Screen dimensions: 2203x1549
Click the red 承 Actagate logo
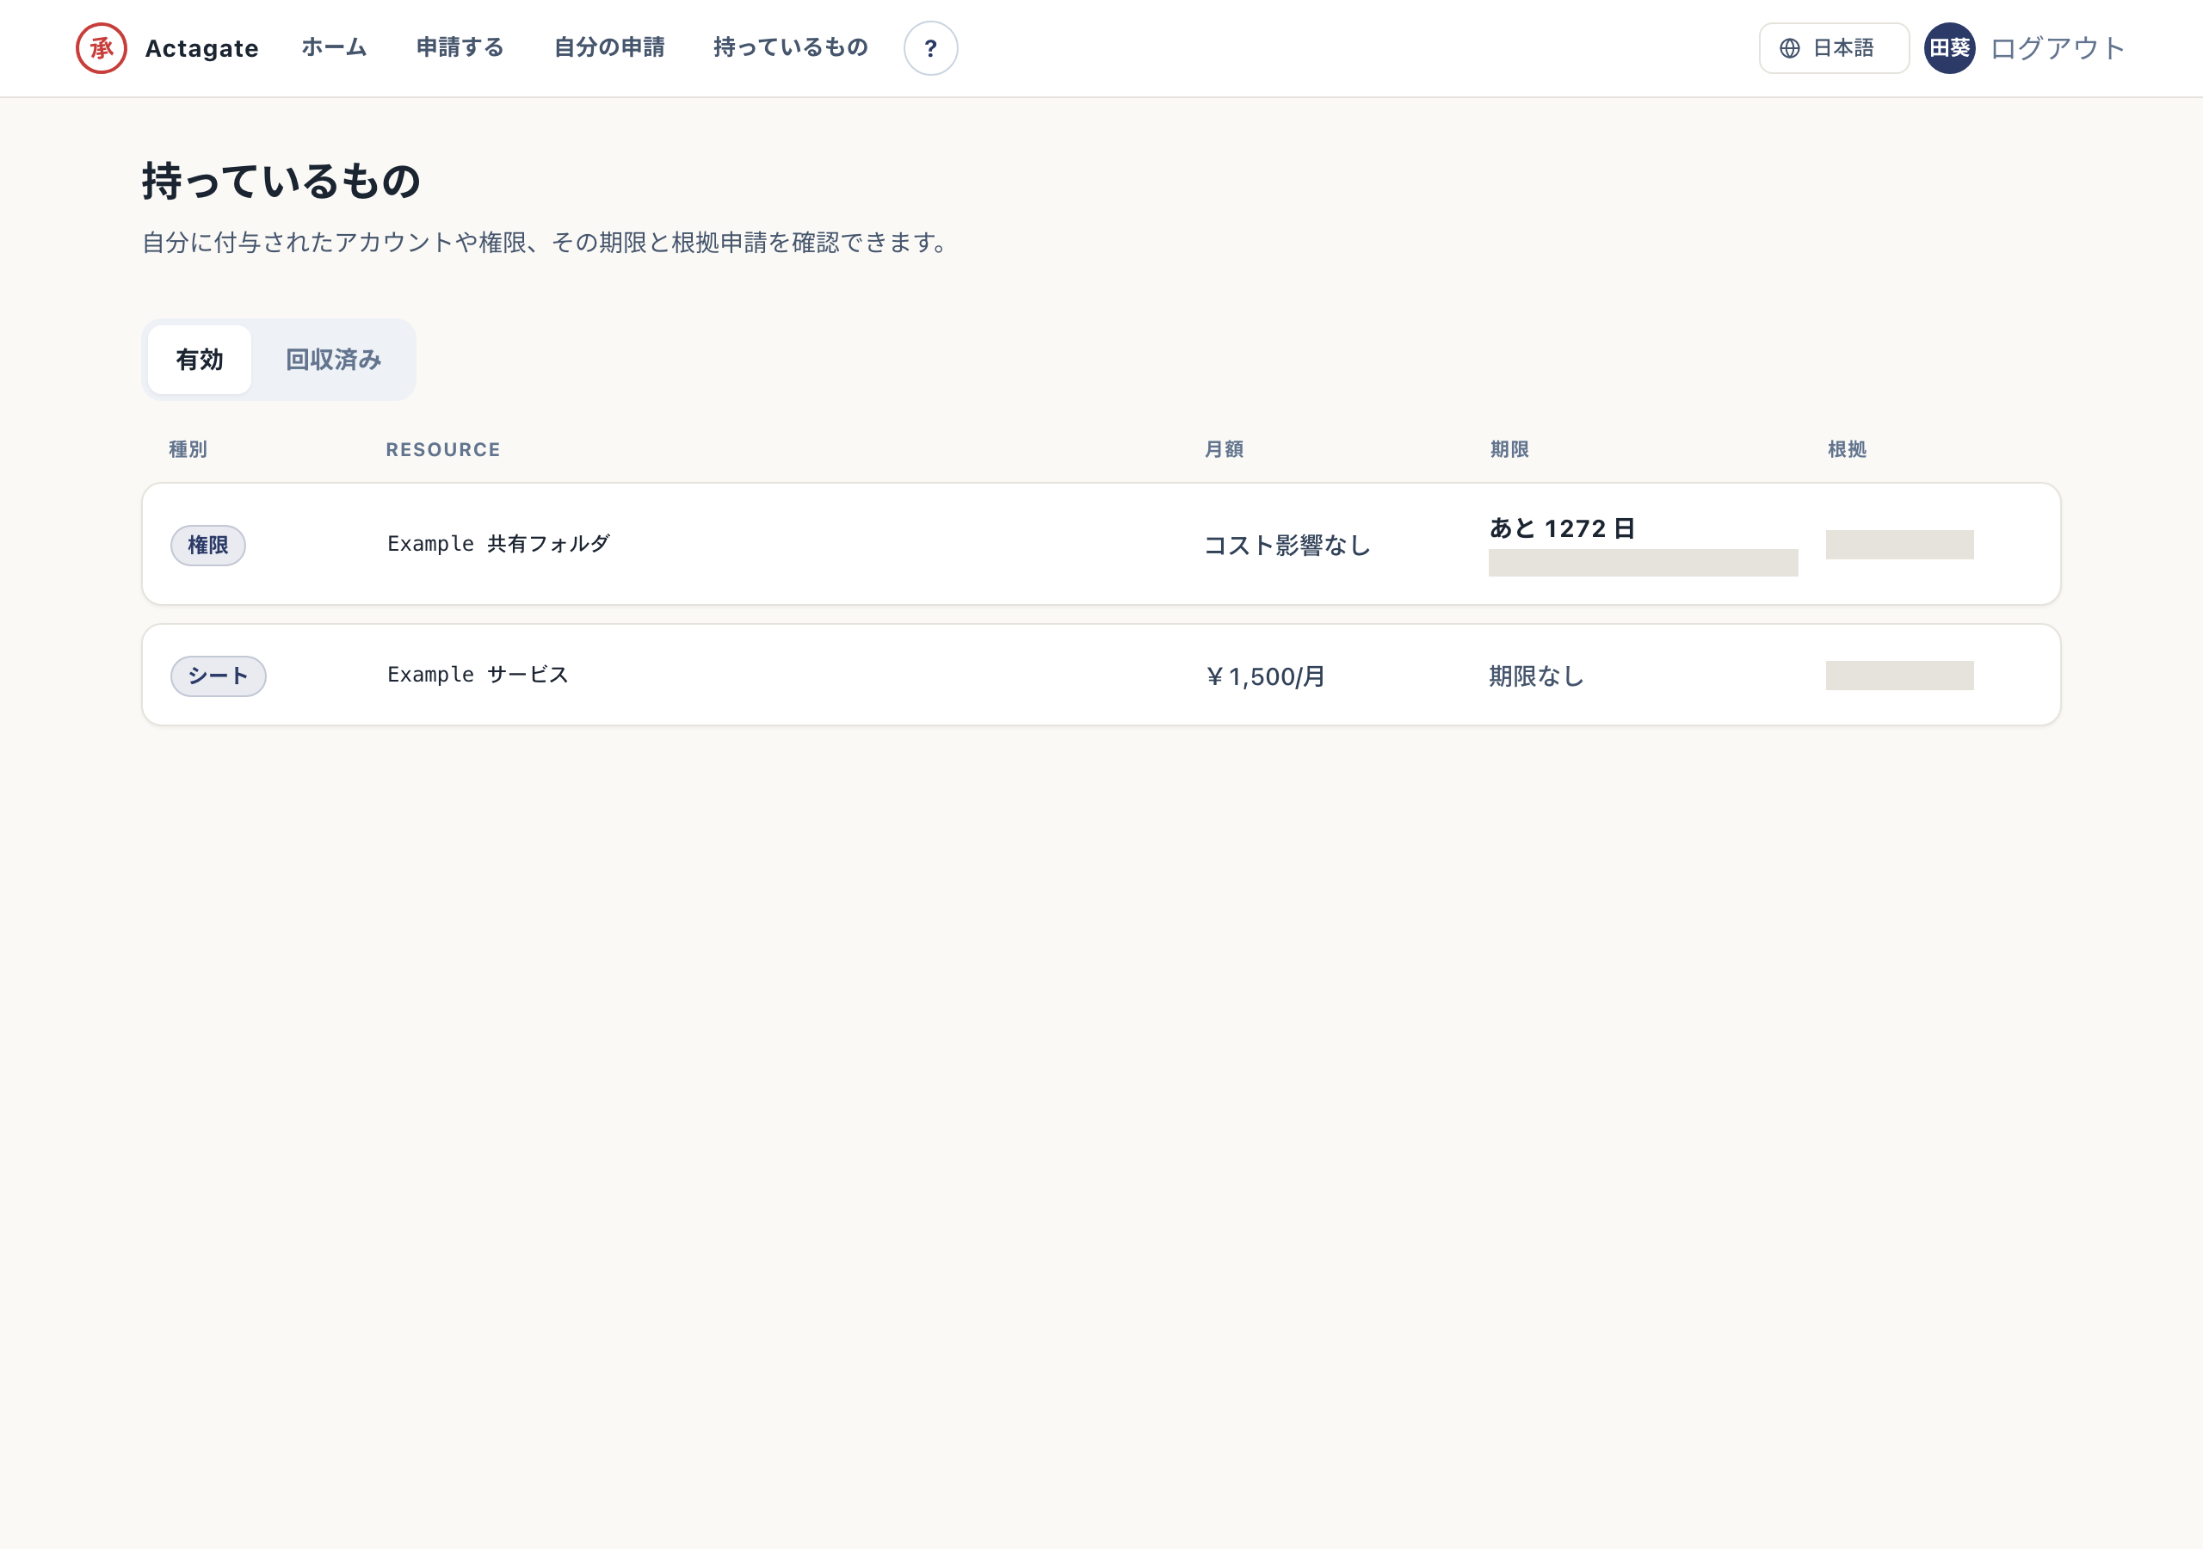[x=102, y=48]
